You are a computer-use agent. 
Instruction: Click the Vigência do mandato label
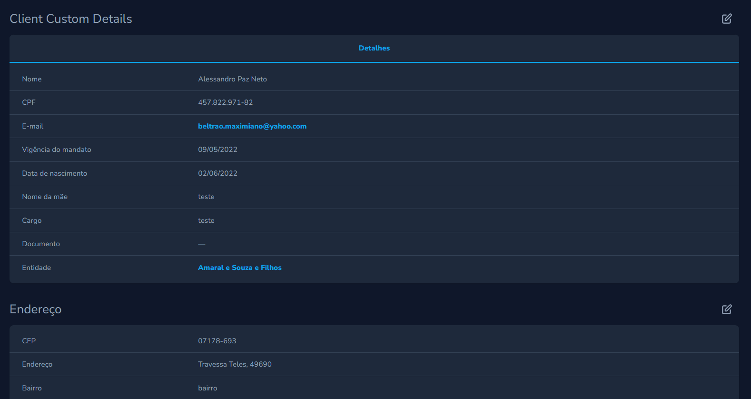click(x=57, y=150)
